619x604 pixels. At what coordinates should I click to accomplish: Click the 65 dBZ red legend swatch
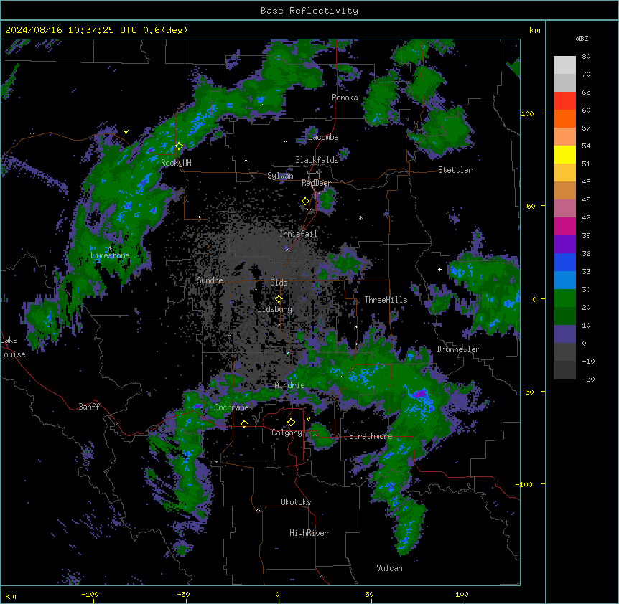click(564, 101)
